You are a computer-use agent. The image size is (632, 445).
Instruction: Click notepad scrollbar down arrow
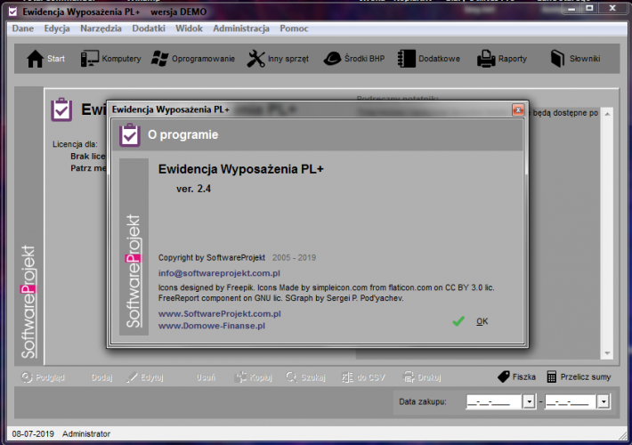tap(607, 353)
